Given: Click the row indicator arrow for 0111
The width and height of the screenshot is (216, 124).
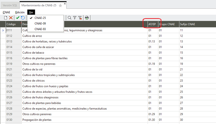Looking at the screenshot, I should click(x=3, y=30).
